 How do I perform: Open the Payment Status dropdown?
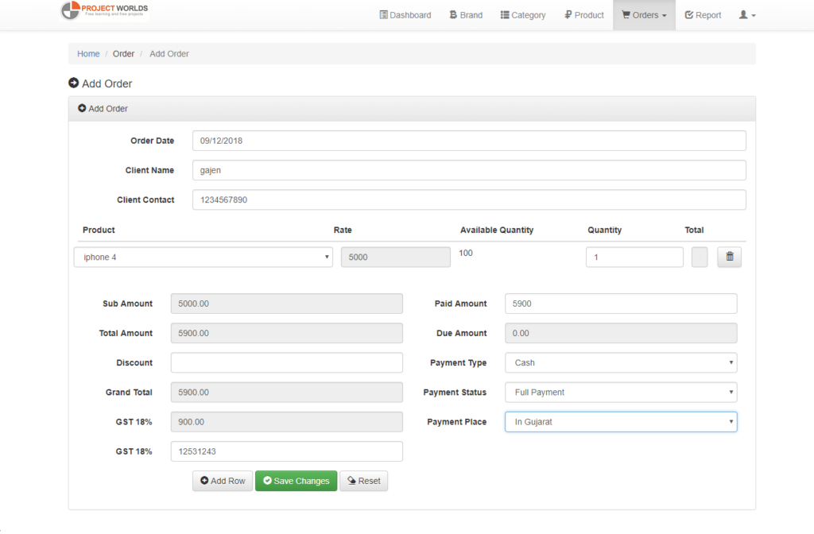[620, 392]
